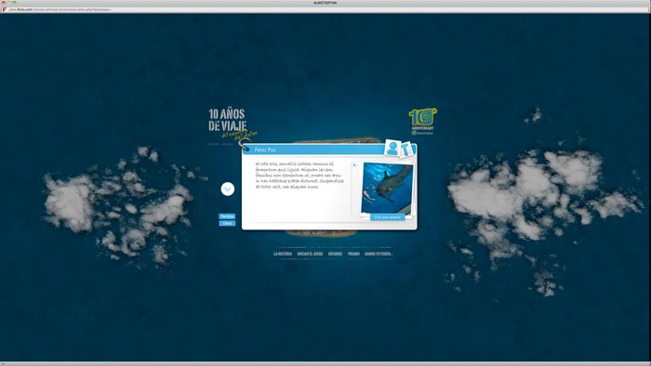Click the 'Cierra' button
Viewport: 651px width, 366px height.
[227, 224]
